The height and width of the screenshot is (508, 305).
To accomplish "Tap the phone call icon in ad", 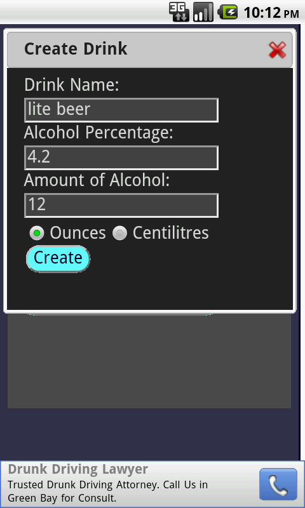I will coord(278,484).
